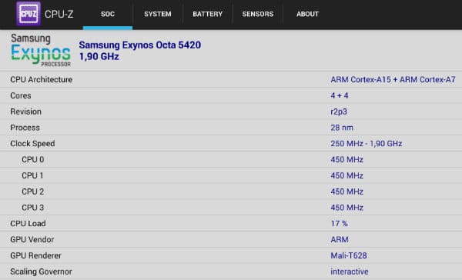Select the CPU Architecture label
The image size is (462, 280).
click(42, 79)
